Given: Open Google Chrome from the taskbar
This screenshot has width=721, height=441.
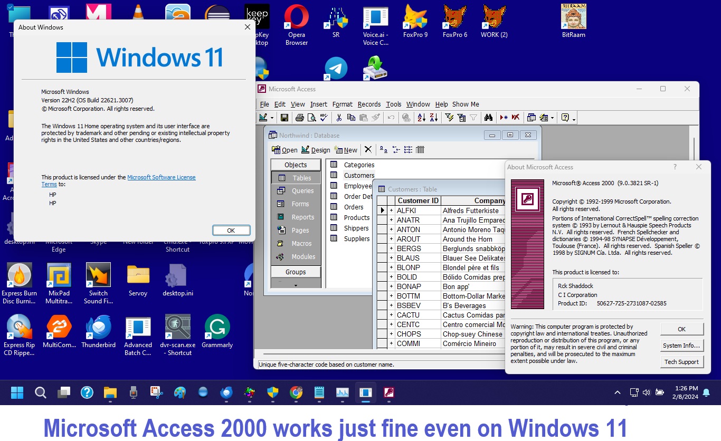Looking at the screenshot, I should tap(296, 392).
